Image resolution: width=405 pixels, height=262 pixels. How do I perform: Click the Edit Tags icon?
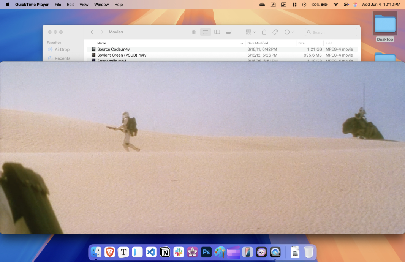(x=275, y=32)
